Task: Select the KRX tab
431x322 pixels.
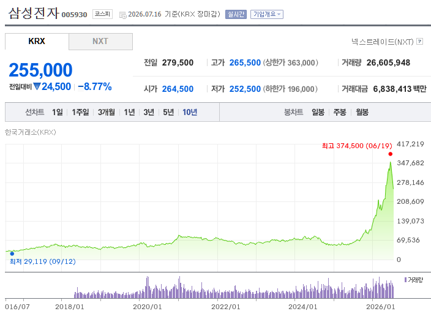Action: [37, 42]
